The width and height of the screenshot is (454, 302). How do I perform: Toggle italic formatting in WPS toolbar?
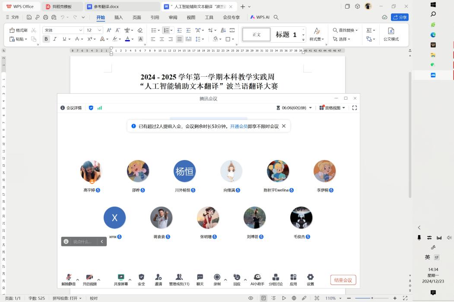[x=54, y=39]
